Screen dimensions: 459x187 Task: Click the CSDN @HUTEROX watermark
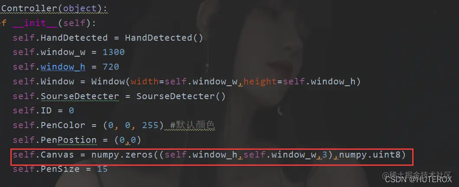[x=418, y=180]
